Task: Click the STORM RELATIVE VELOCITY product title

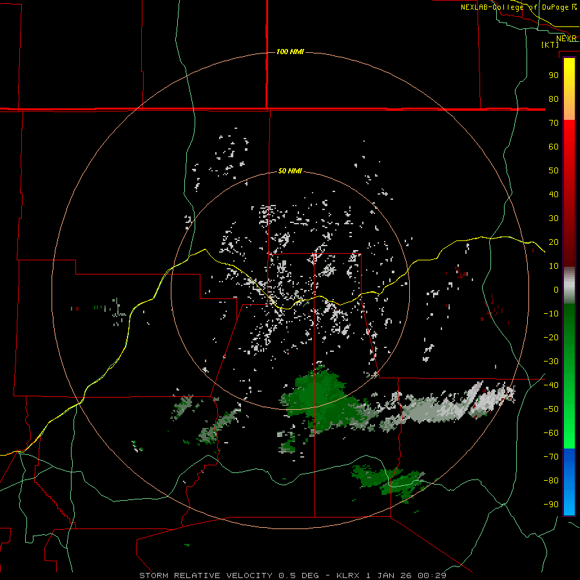Action: (206, 575)
